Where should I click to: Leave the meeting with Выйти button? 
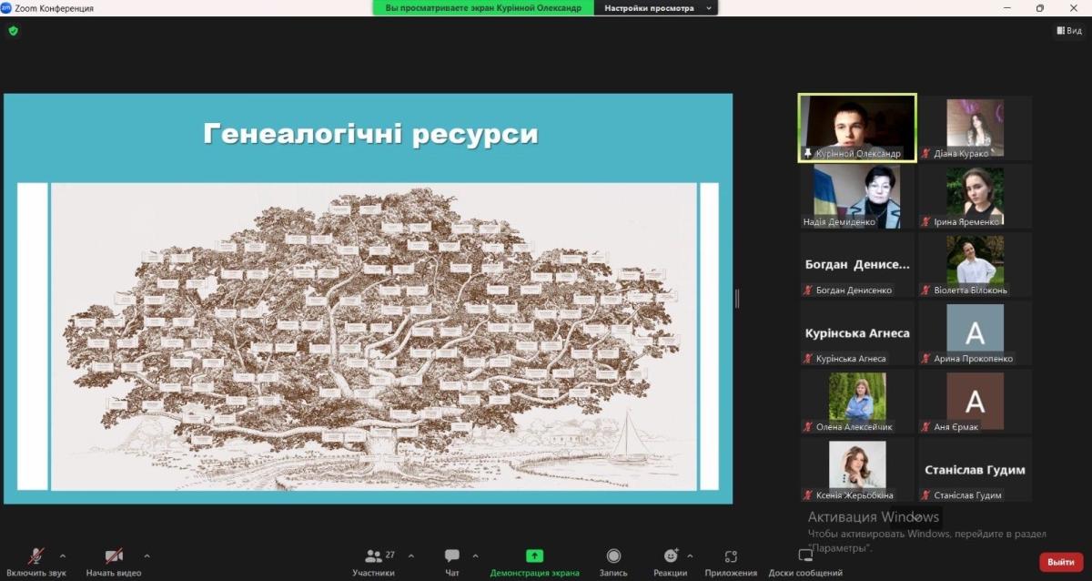[x=1061, y=562]
